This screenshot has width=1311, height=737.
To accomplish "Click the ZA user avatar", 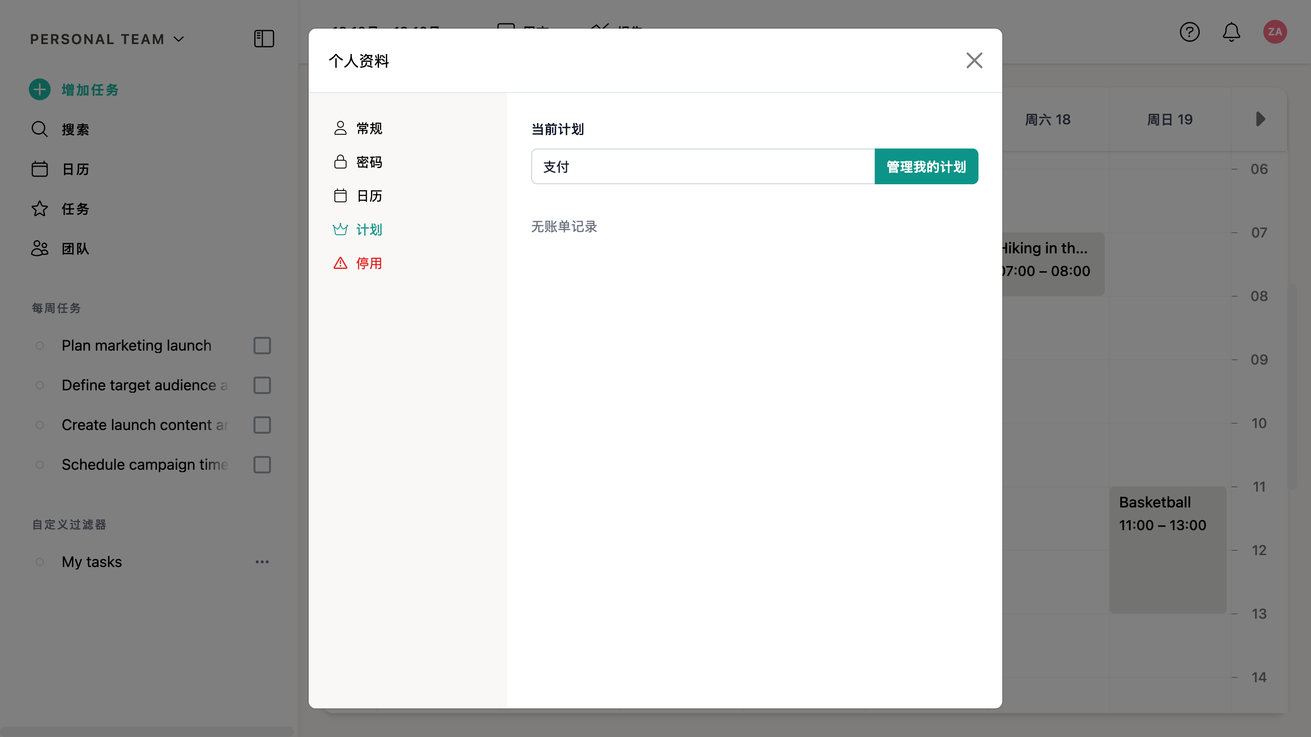I will tap(1274, 32).
